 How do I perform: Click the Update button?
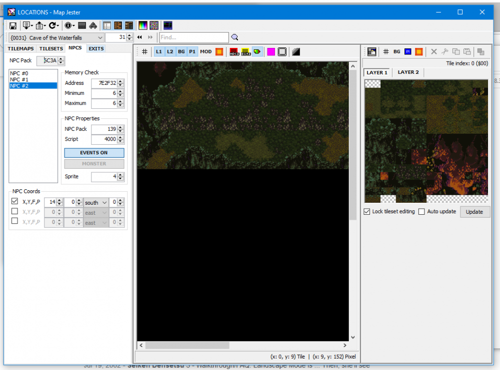click(x=474, y=212)
